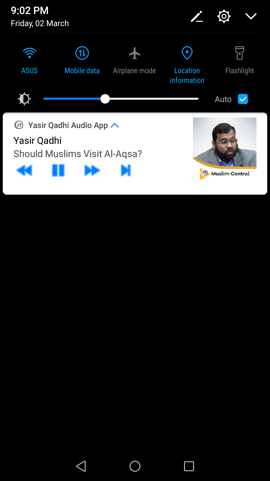Open the Muslim Central album artwork thumbnail

225,149
